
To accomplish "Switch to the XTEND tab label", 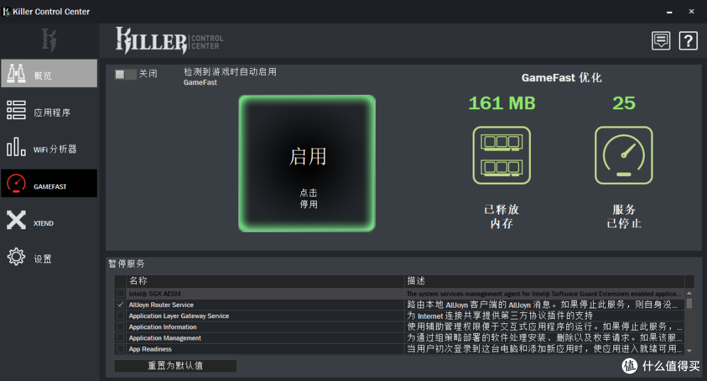I will tap(43, 223).
